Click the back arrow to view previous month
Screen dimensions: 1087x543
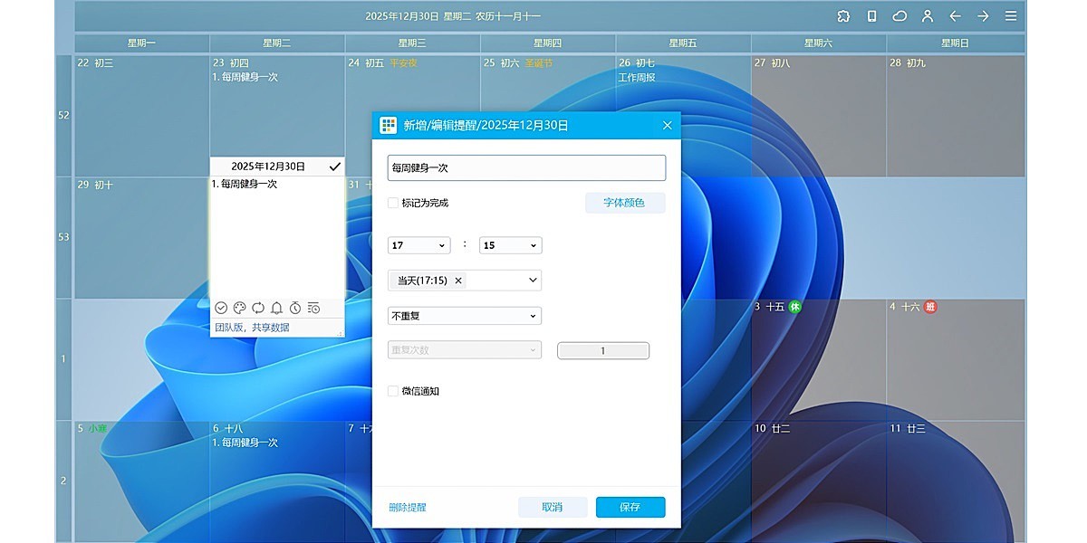pyautogui.click(x=955, y=15)
